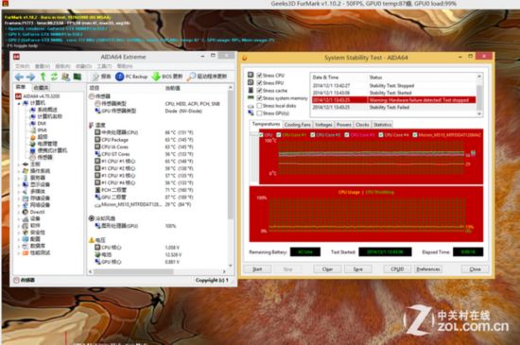The width and height of the screenshot is (520, 345).
Task: Click the green Refresh toolbar icon
Action: [54, 77]
